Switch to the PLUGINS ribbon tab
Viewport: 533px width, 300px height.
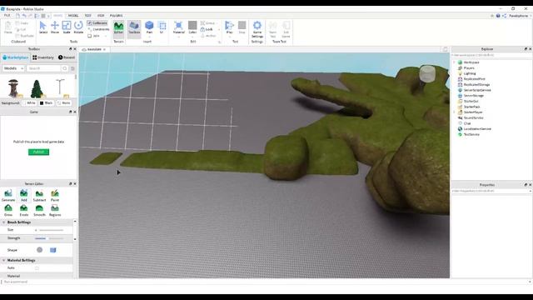tap(117, 16)
